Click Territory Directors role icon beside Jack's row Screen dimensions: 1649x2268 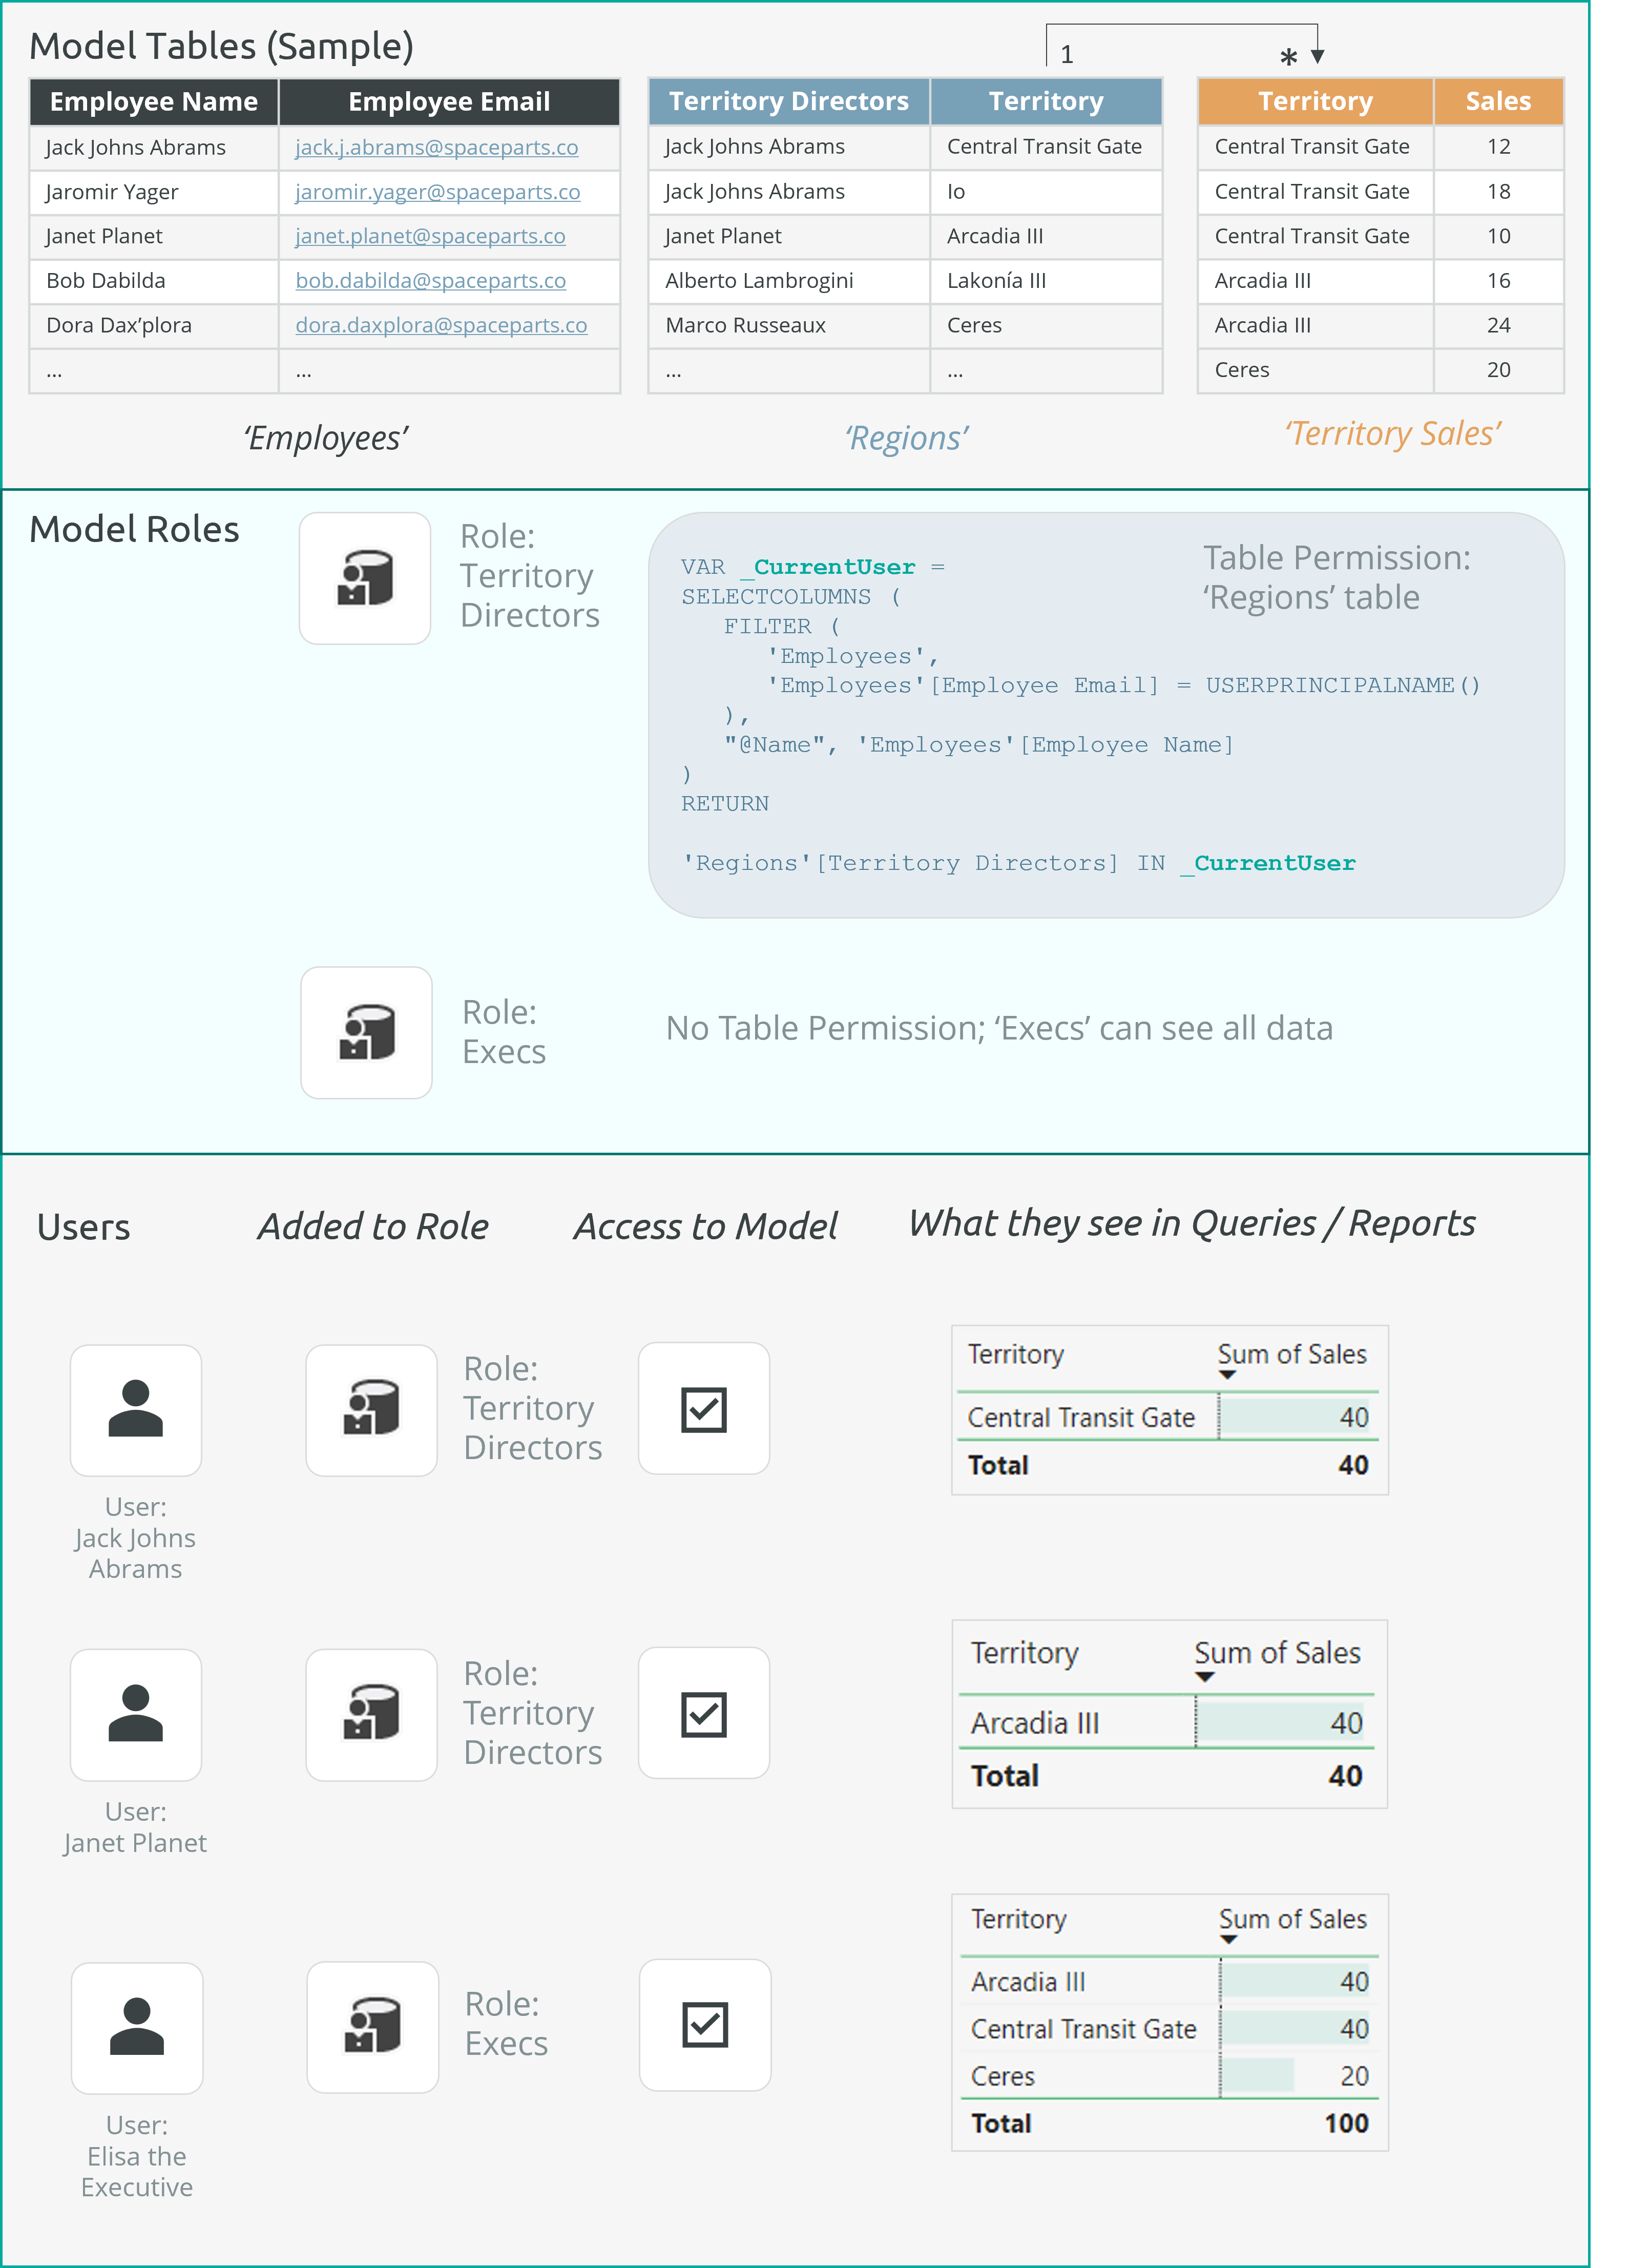pos(371,1408)
